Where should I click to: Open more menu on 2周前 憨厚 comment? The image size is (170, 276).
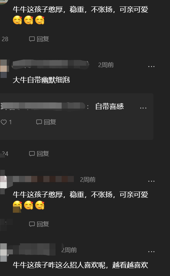(151, 181)
